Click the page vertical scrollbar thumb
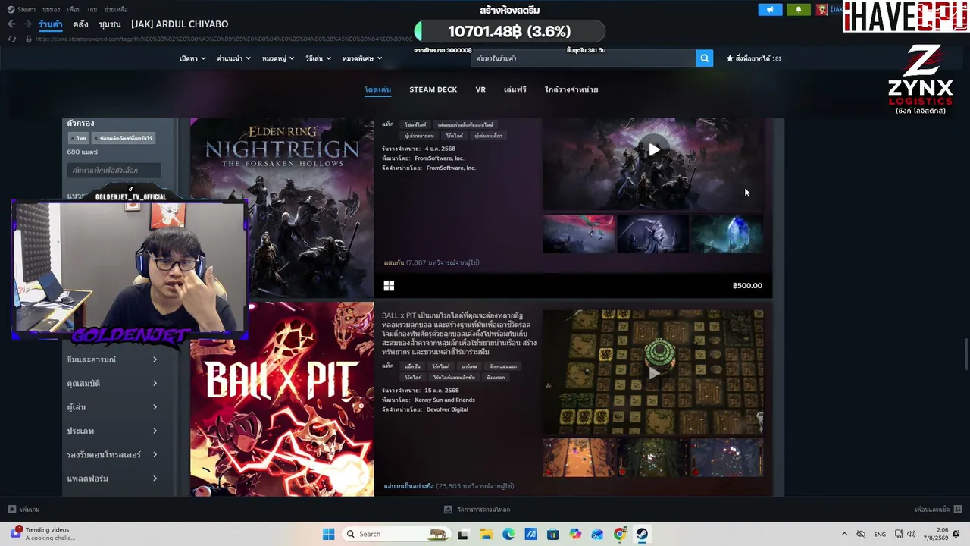 coord(965,353)
